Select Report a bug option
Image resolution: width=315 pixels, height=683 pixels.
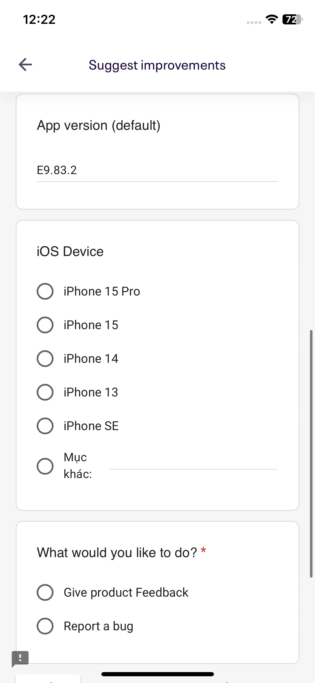[45, 626]
